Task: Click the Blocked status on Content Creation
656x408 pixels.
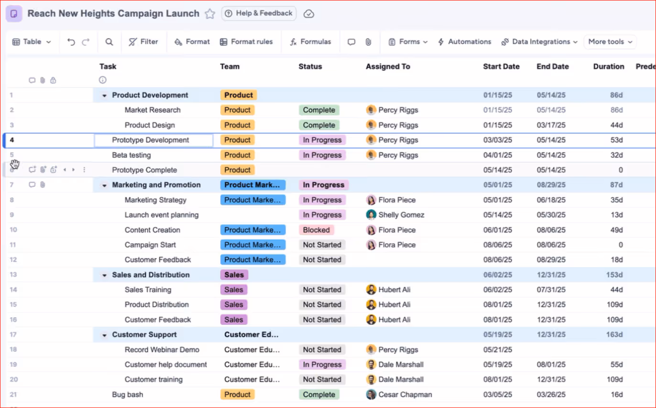Action: (317, 230)
